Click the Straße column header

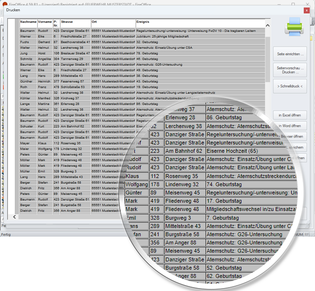click(x=67, y=22)
